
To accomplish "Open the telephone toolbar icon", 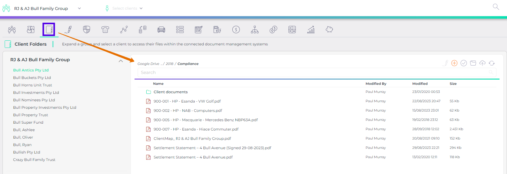I will [x=105, y=30].
